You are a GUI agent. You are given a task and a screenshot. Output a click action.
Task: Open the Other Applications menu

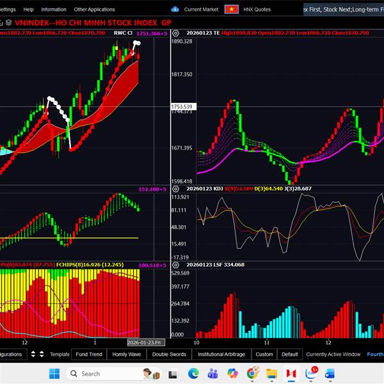click(x=94, y=10)
